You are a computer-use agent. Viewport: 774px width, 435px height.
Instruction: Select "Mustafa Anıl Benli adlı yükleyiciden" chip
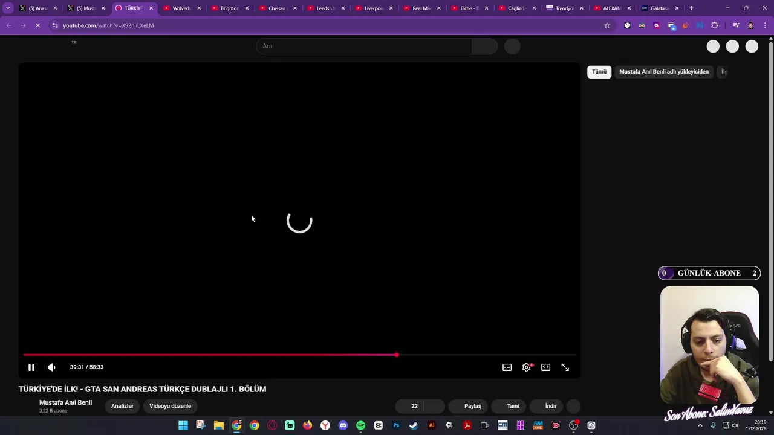click(x=664, y=71)
